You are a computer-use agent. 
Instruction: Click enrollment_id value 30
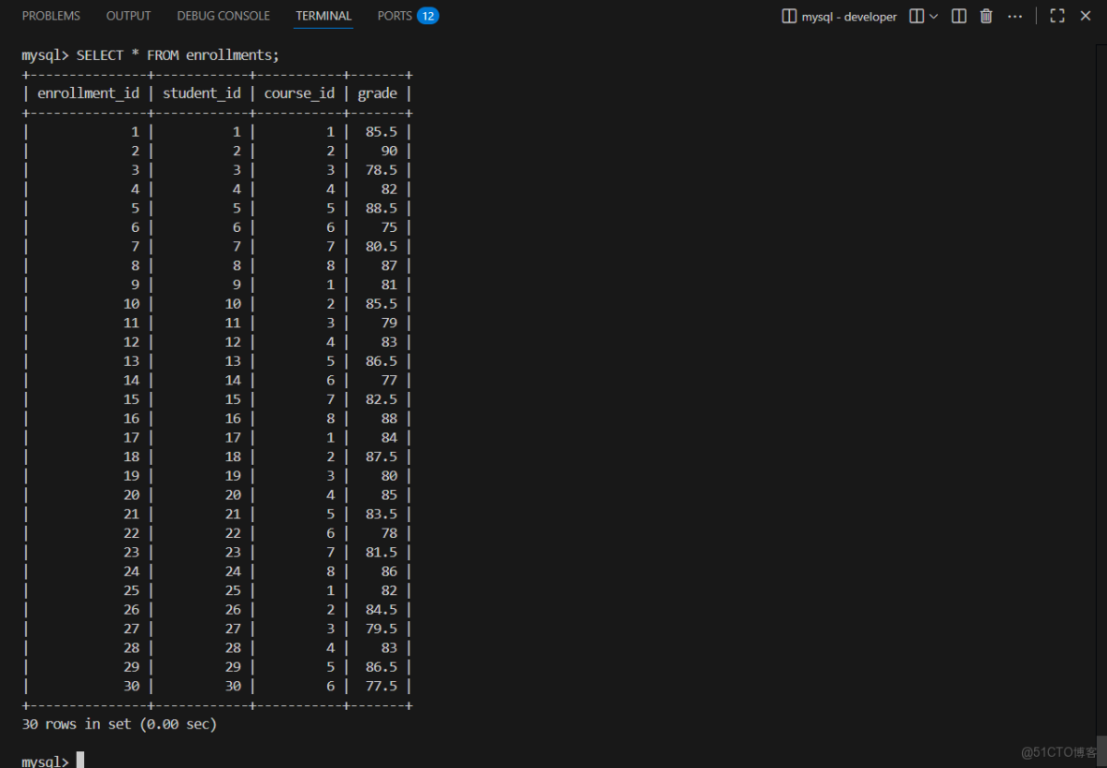coord(131,686)
